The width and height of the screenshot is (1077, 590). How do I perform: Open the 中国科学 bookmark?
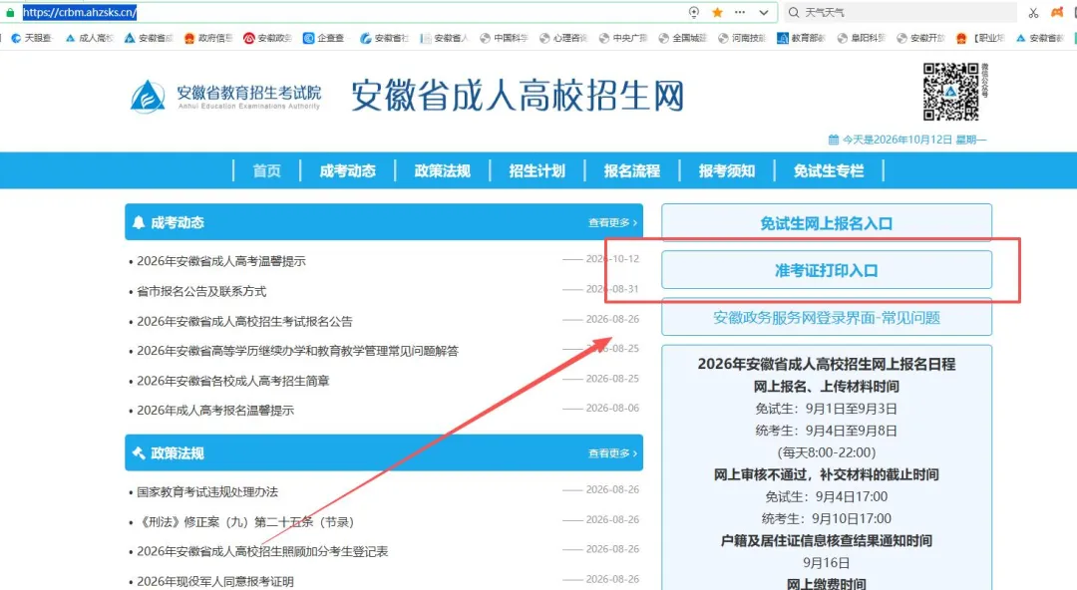pos(505,39)
